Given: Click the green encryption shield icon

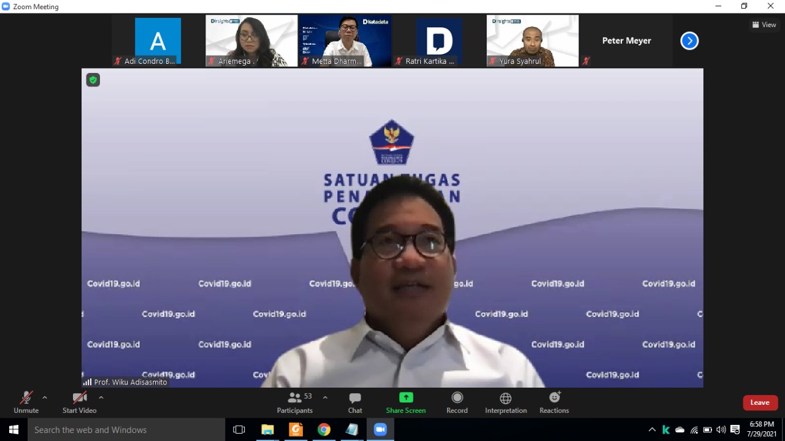Looking at the screenshot, I should pos(93,80).
